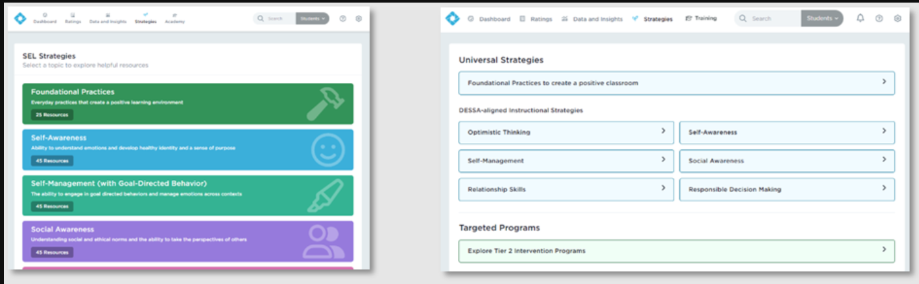Screen dimensions: 919x284
Task: Expand Explore Tier 2 Intervention Programs
Action: tap(884, 250)
